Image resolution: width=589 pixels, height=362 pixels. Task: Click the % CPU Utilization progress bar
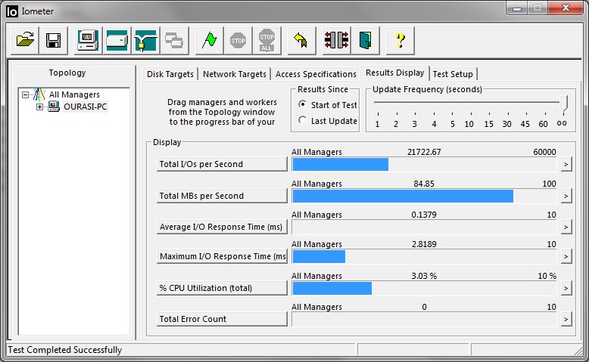click(x=424, y=288)
